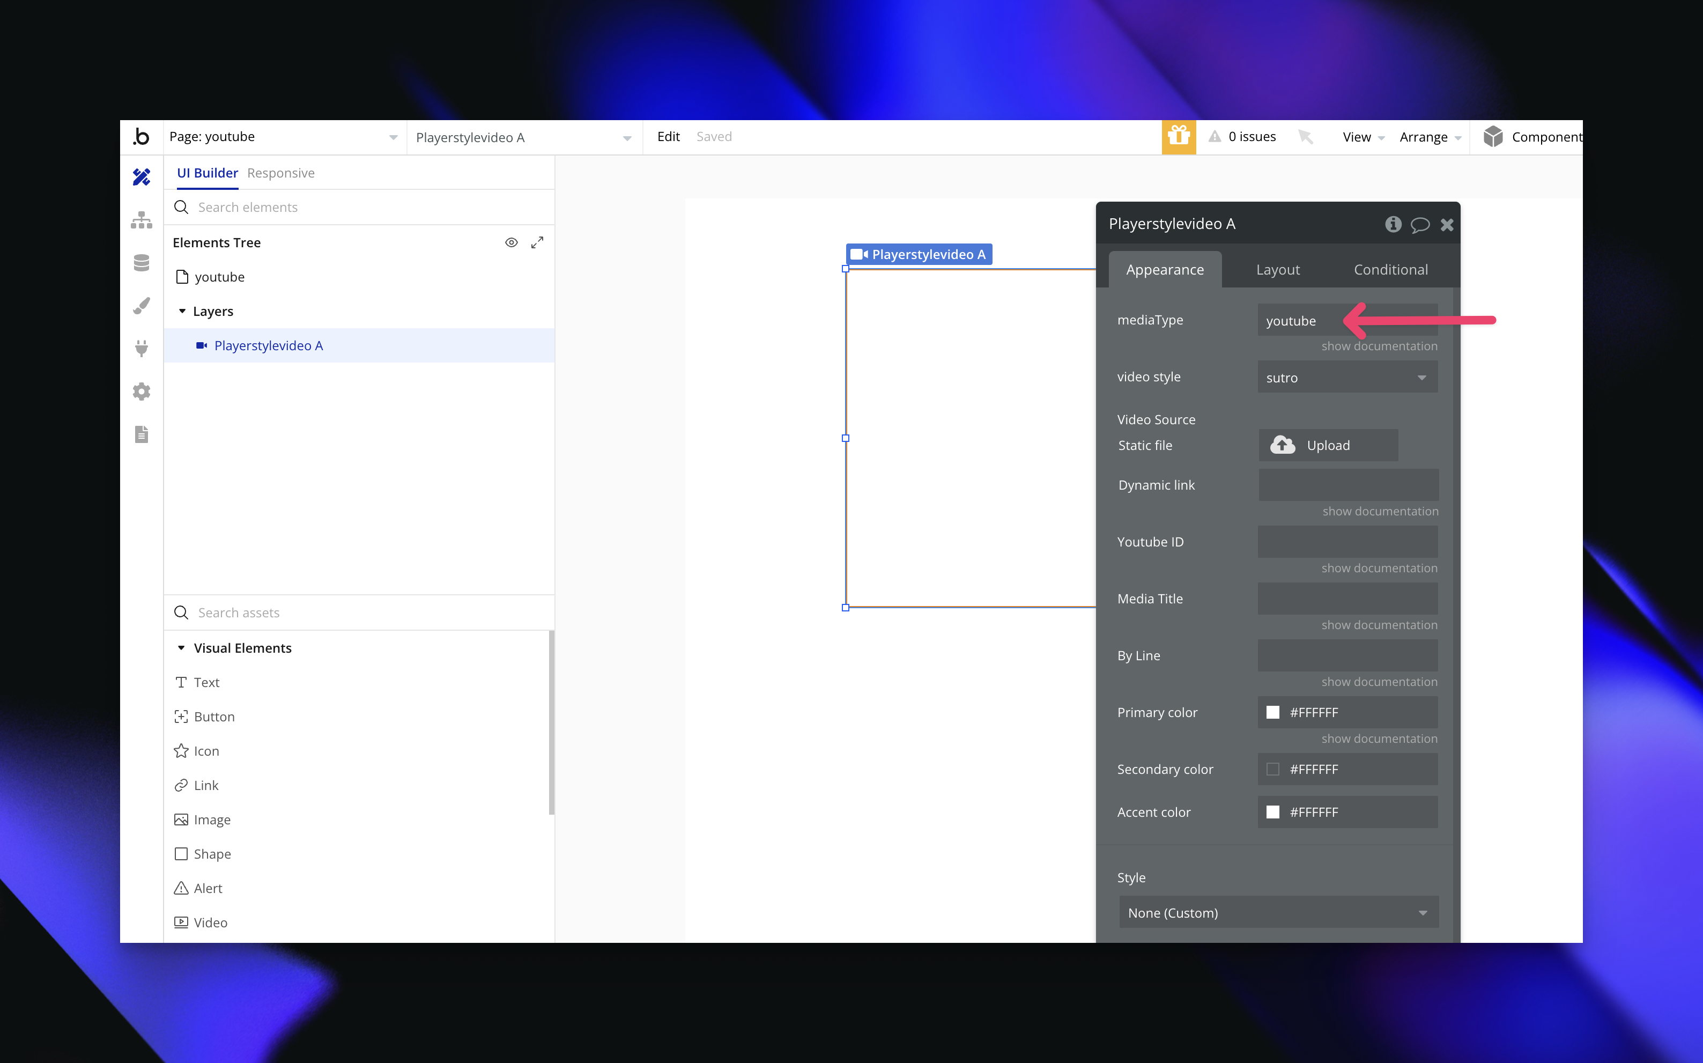Viewport: 1703px width, 1063px height.
Task: Click the Components cube icon
Action: tap(1493, 136)
